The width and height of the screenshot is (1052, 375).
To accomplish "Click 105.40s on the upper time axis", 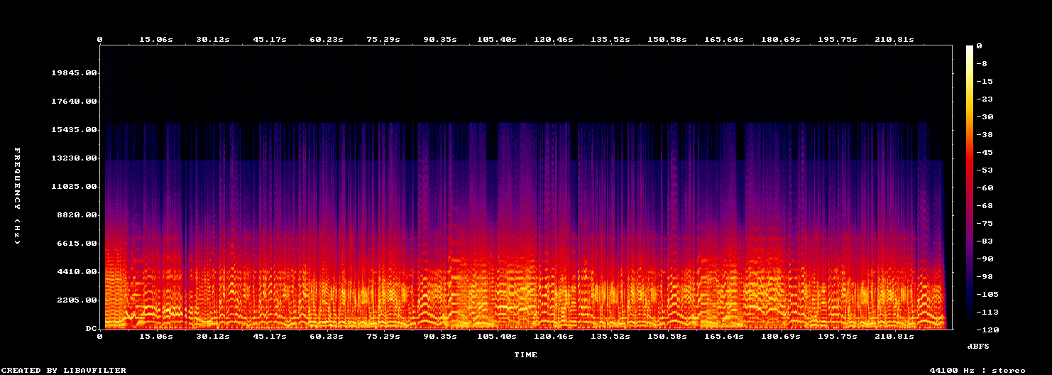I will point(497,39).
